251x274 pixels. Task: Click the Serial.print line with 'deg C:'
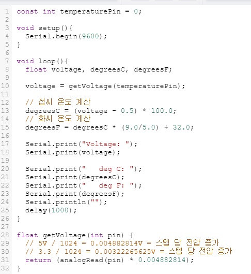pyautogui.click(x=84, y=169)
